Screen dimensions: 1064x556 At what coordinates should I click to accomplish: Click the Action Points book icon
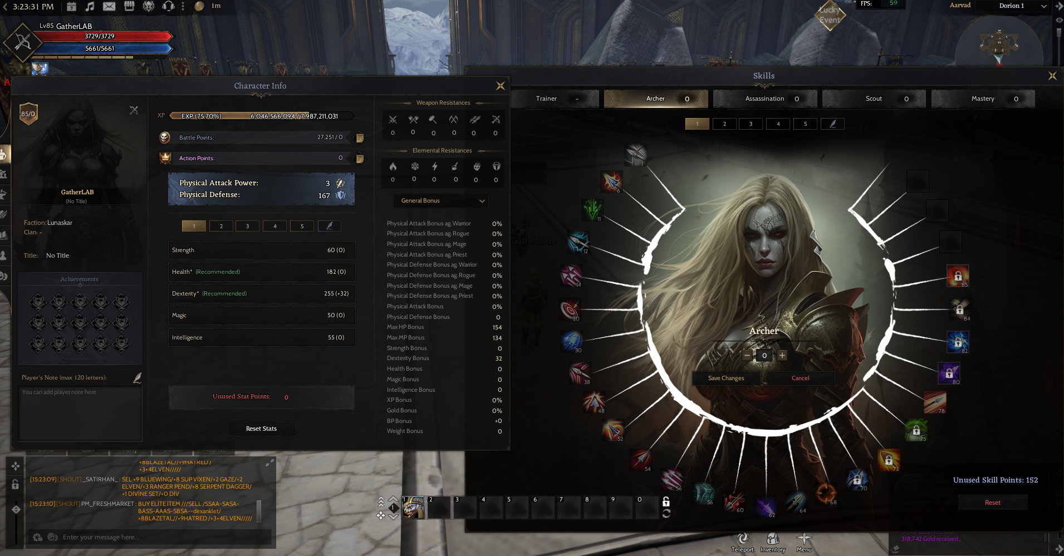(x=360, y=159)
